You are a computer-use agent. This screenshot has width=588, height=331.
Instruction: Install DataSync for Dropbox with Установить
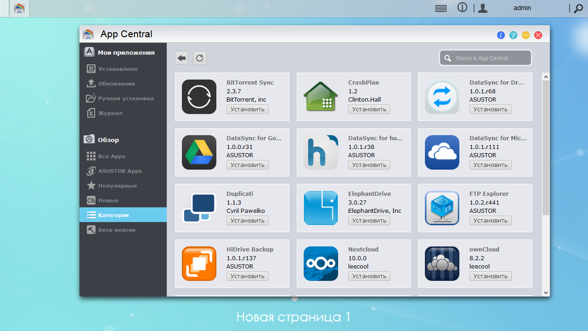(x=491, y=109)
